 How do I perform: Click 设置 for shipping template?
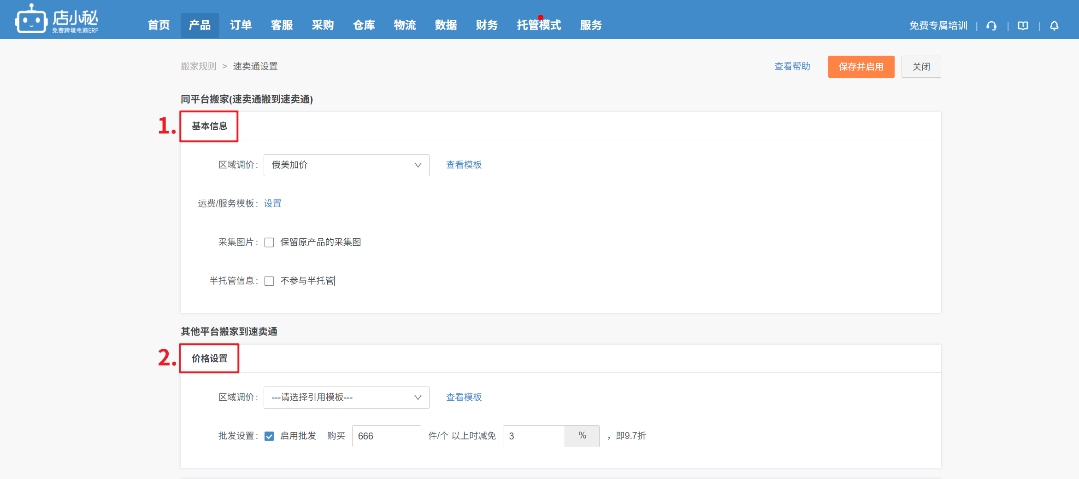click(272, 203)
